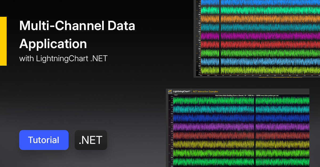Click the .NET tag badge
Screen dimensions: 320x167
91,140
